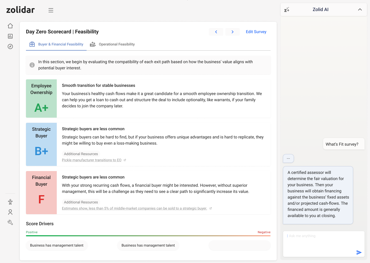
Task: Click external link icon beside Estimates link
Action: click(x=211, y=208)
